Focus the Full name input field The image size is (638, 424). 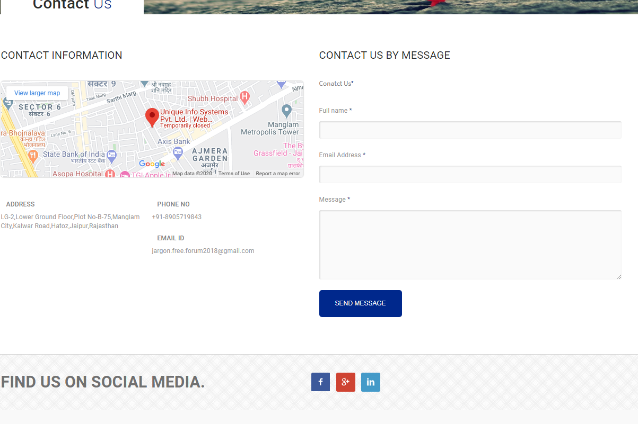pyautogui.click(x=470, y=130)
